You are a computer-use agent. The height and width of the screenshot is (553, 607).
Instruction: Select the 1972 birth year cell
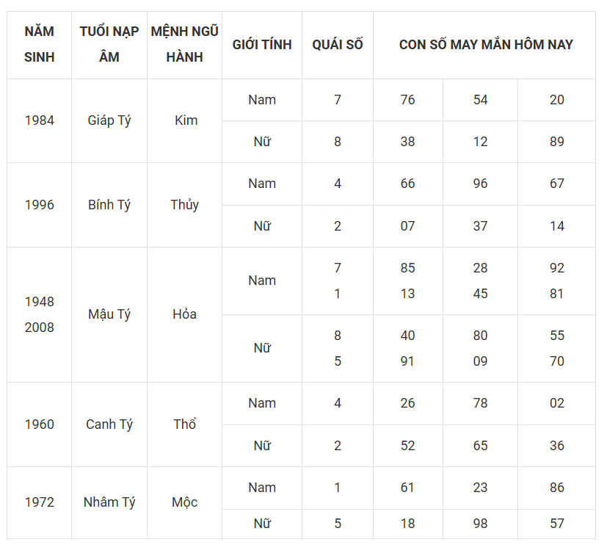click(x=39, y=502)
